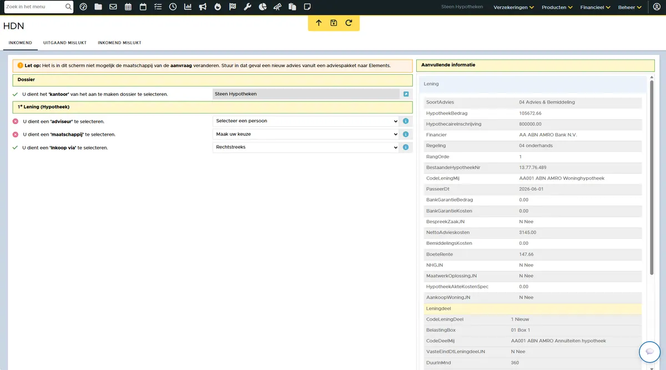Click the search magnifier icon
The height and width of the screenshot is (370, 666).
pos(68,7)
